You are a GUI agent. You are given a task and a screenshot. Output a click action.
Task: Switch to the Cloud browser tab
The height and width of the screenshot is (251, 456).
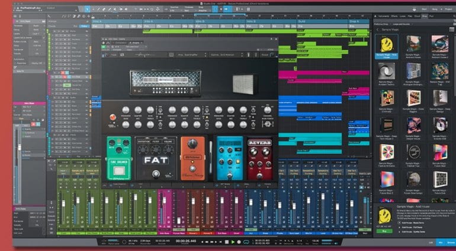tap(418, 17)
